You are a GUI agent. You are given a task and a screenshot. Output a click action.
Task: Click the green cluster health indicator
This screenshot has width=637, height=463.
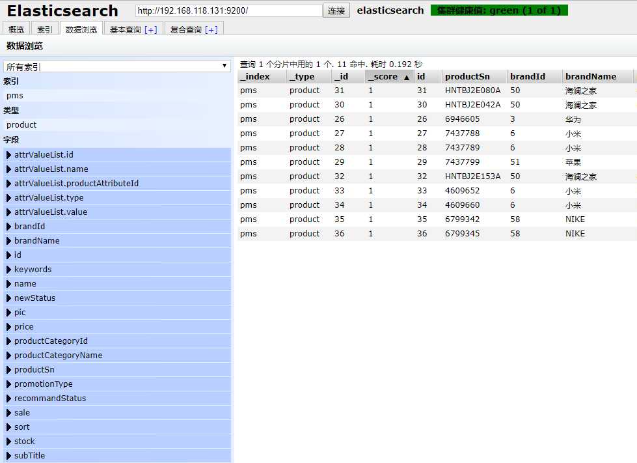pyautogui.click(x=499, y=10)
